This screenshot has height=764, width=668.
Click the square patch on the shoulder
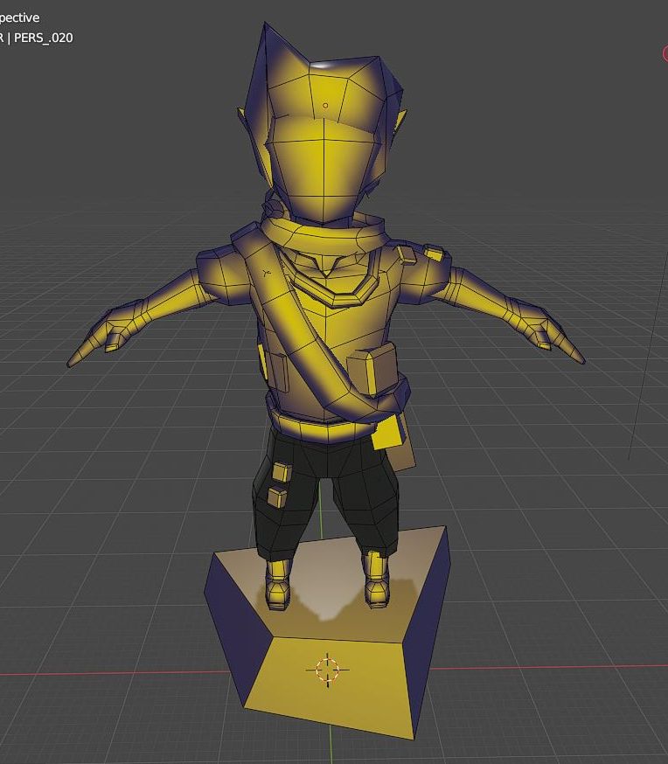(x=407, y=254)
